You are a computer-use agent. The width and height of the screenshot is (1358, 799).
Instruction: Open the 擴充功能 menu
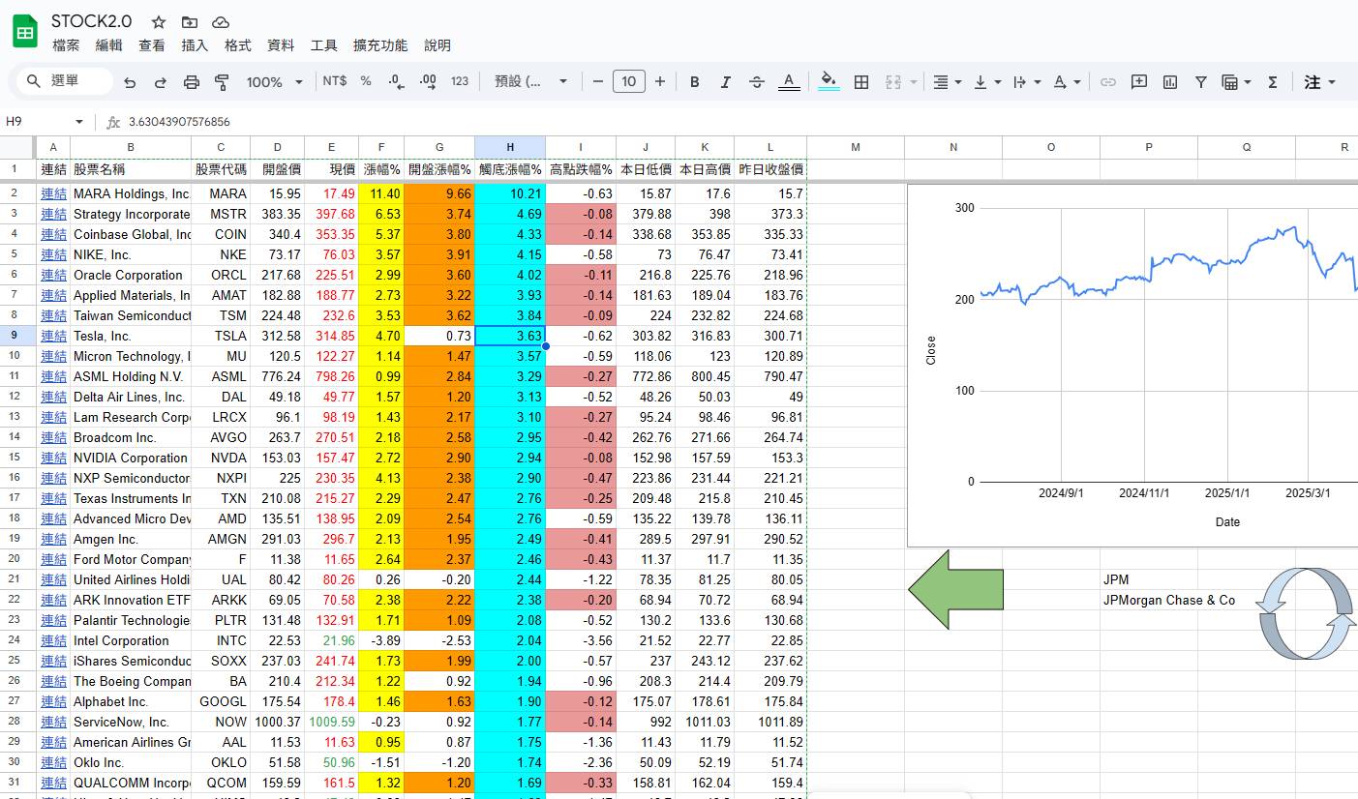tap(380, 45)
